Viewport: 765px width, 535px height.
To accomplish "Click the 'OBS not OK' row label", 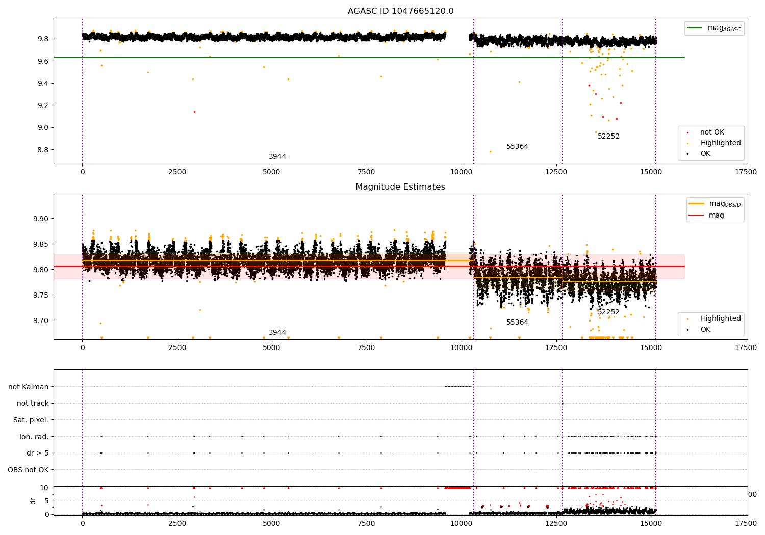I will (28, 470).
